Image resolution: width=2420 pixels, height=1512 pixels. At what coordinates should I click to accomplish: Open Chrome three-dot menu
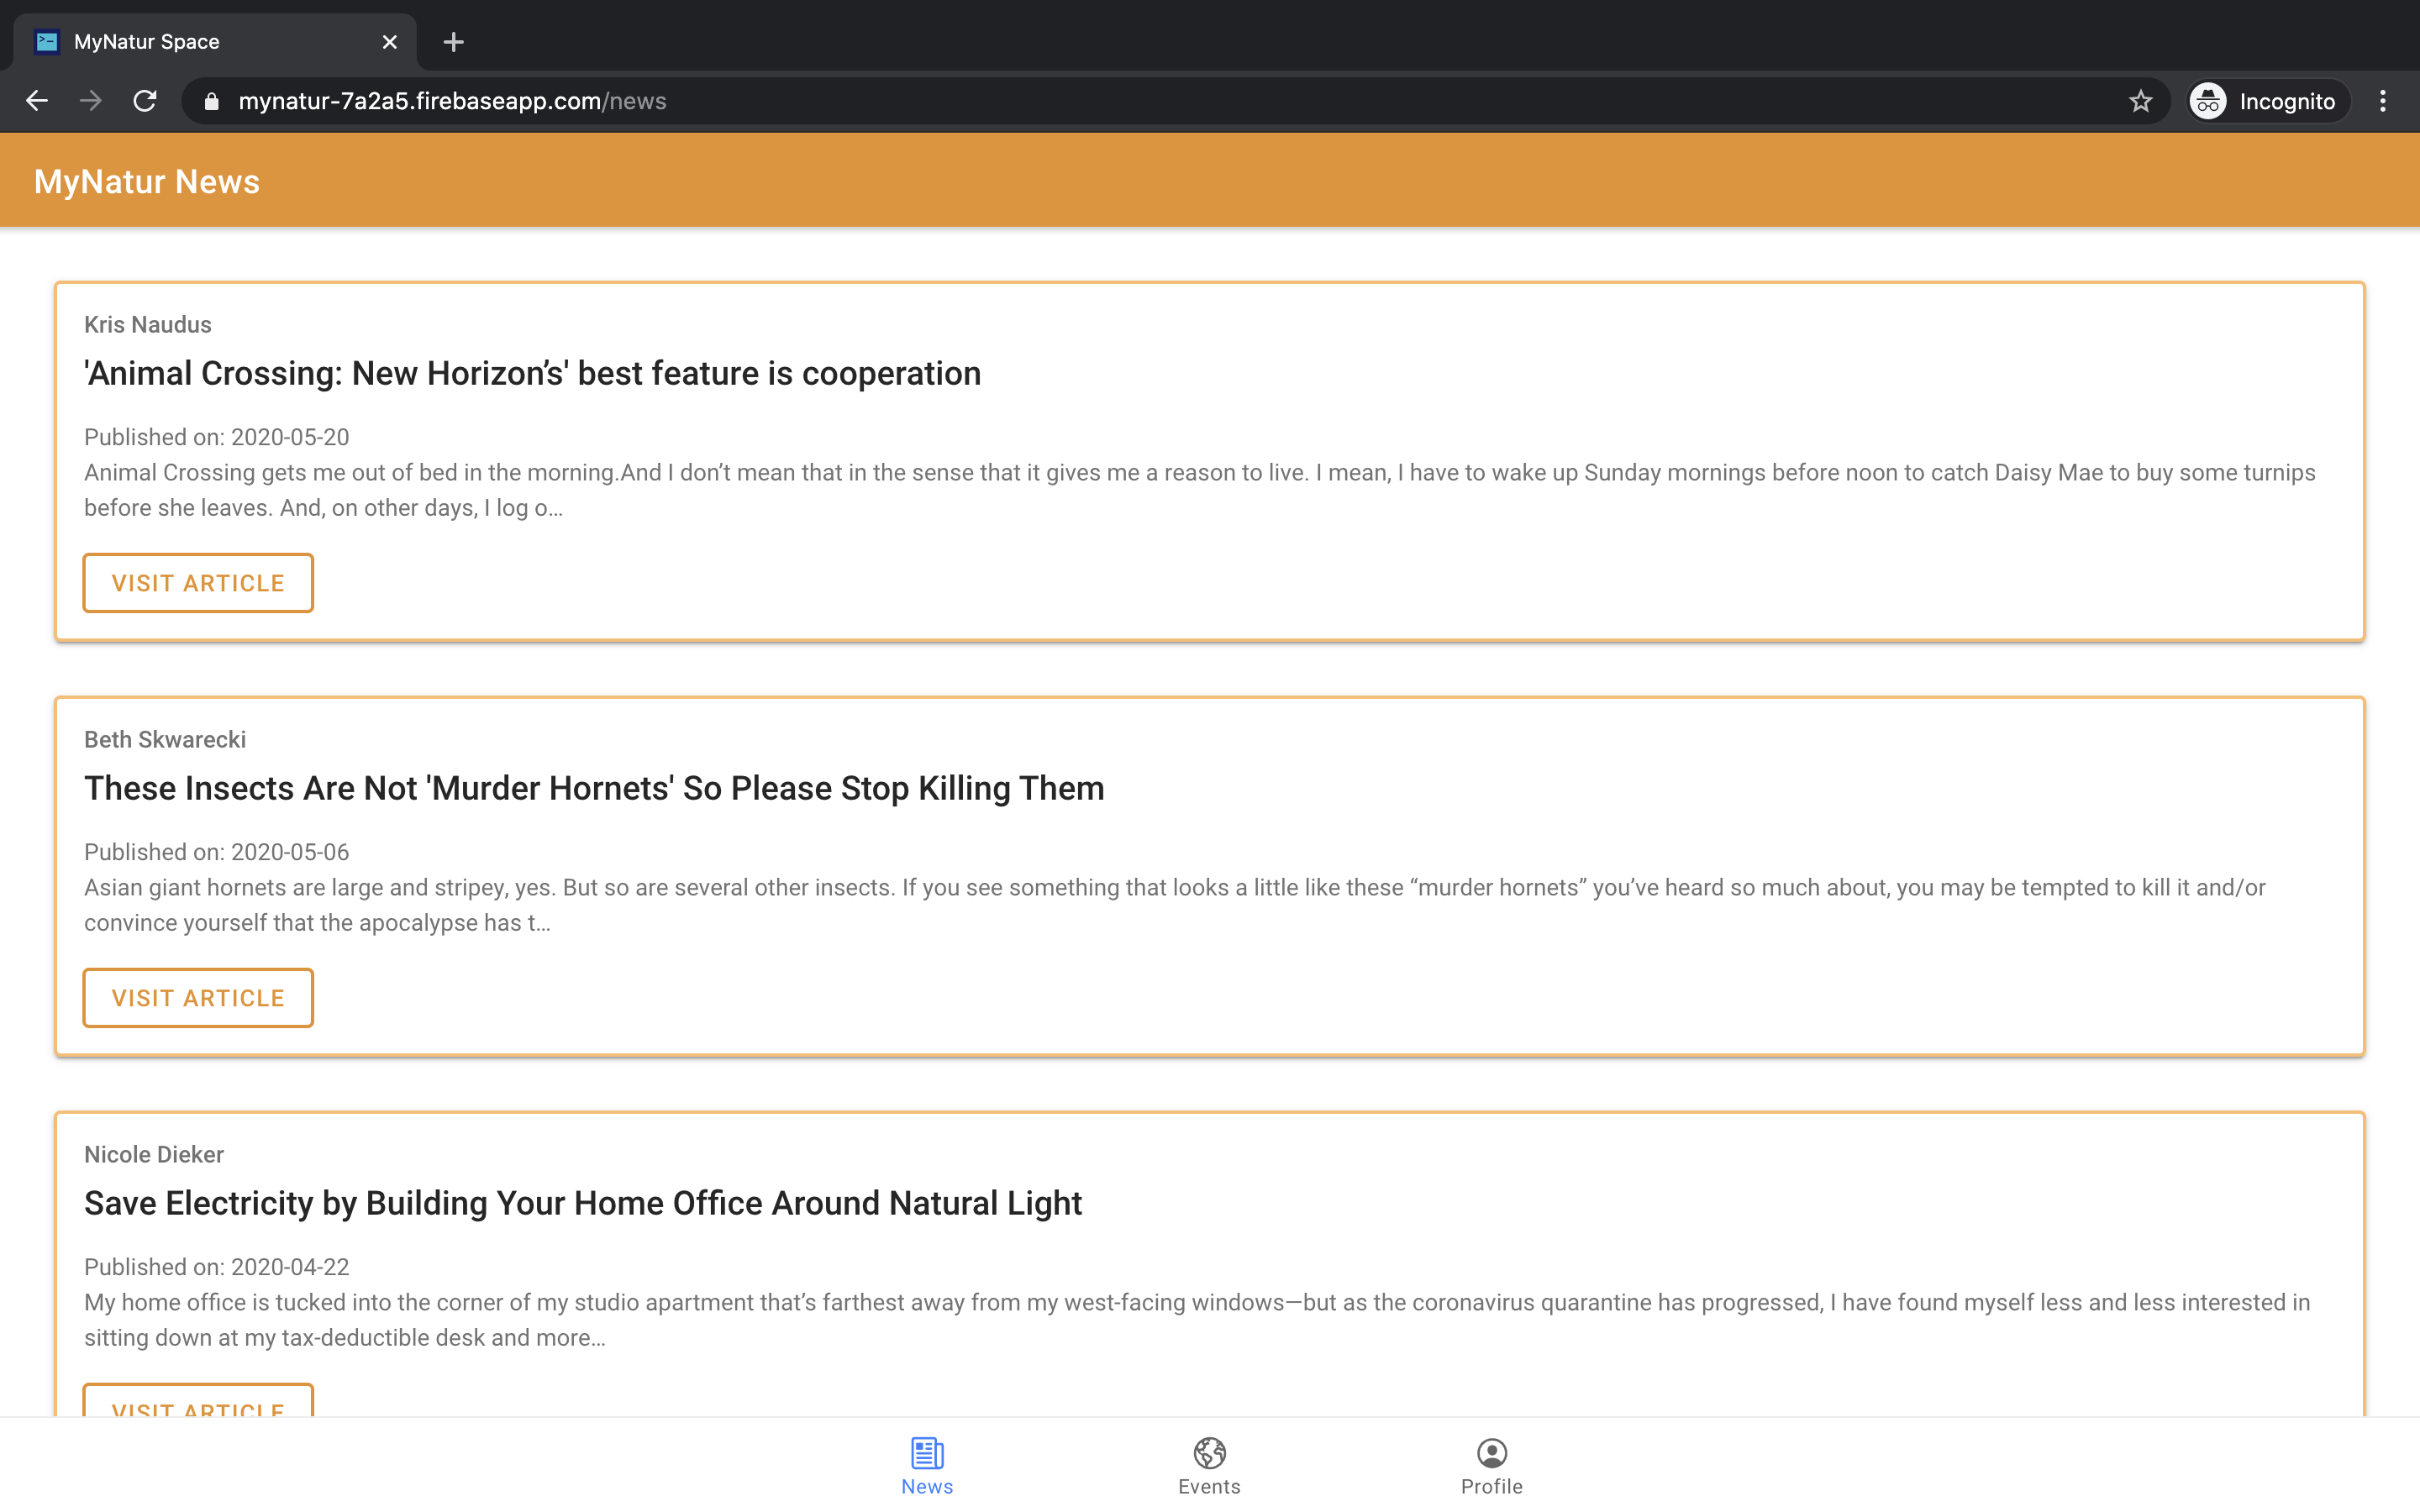2382,101
